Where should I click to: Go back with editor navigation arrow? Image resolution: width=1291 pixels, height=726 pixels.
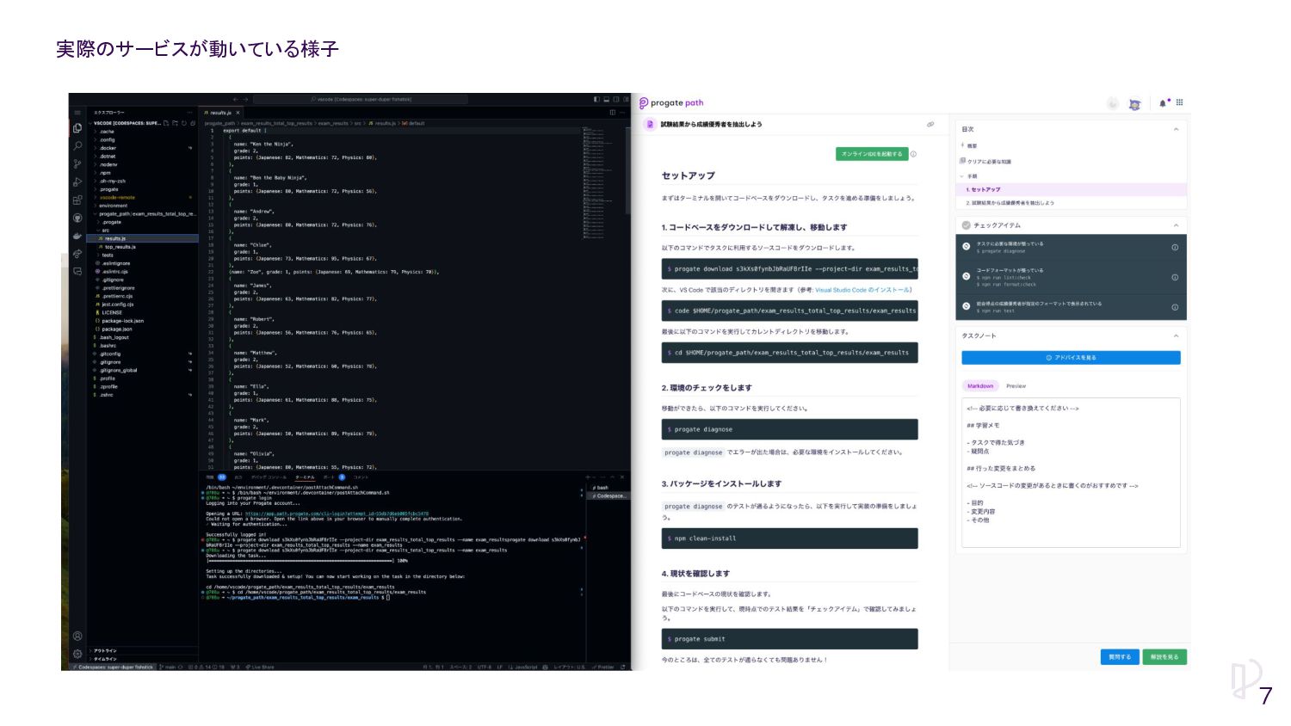pyautogui.click(x=236, y=100)
